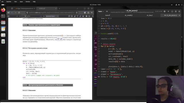Switch to the sir_model.jl tab
This screenshot has height=103, width=184.
pos(129,15)
